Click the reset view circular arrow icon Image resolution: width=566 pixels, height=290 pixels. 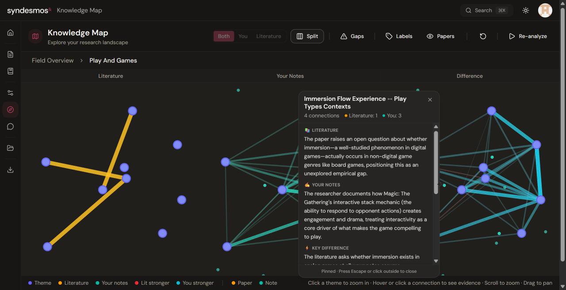coord(483,36)
